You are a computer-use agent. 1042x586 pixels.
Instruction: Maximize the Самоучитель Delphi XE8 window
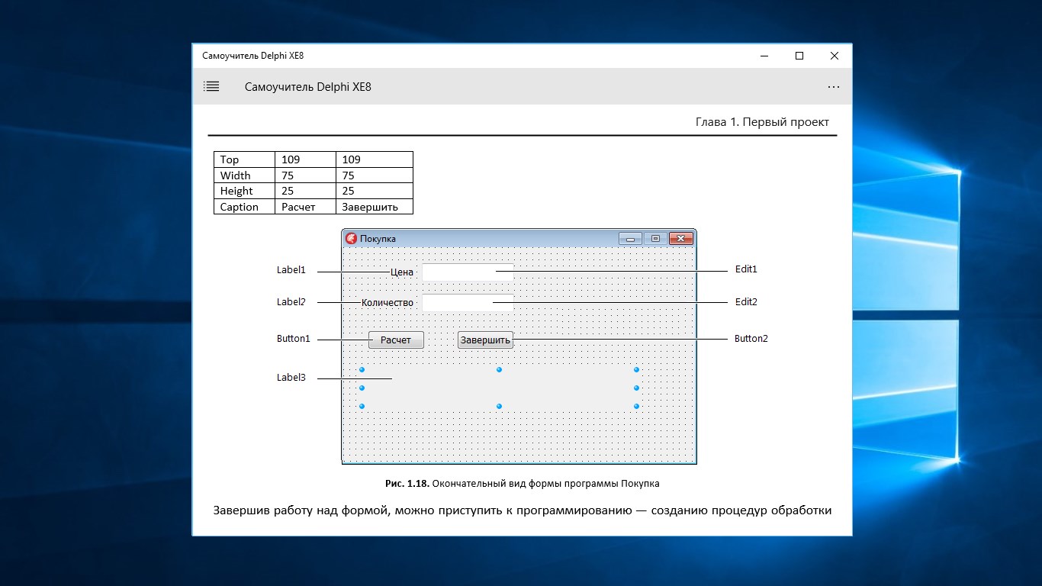coord(799,56)
